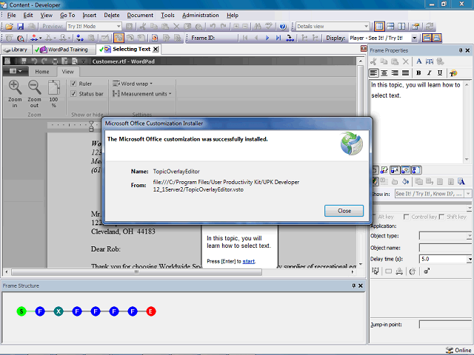Check the Alt key checkbox
Image resolution: width=474 pixels, height=355 pixels.
[x=374, y=217]
